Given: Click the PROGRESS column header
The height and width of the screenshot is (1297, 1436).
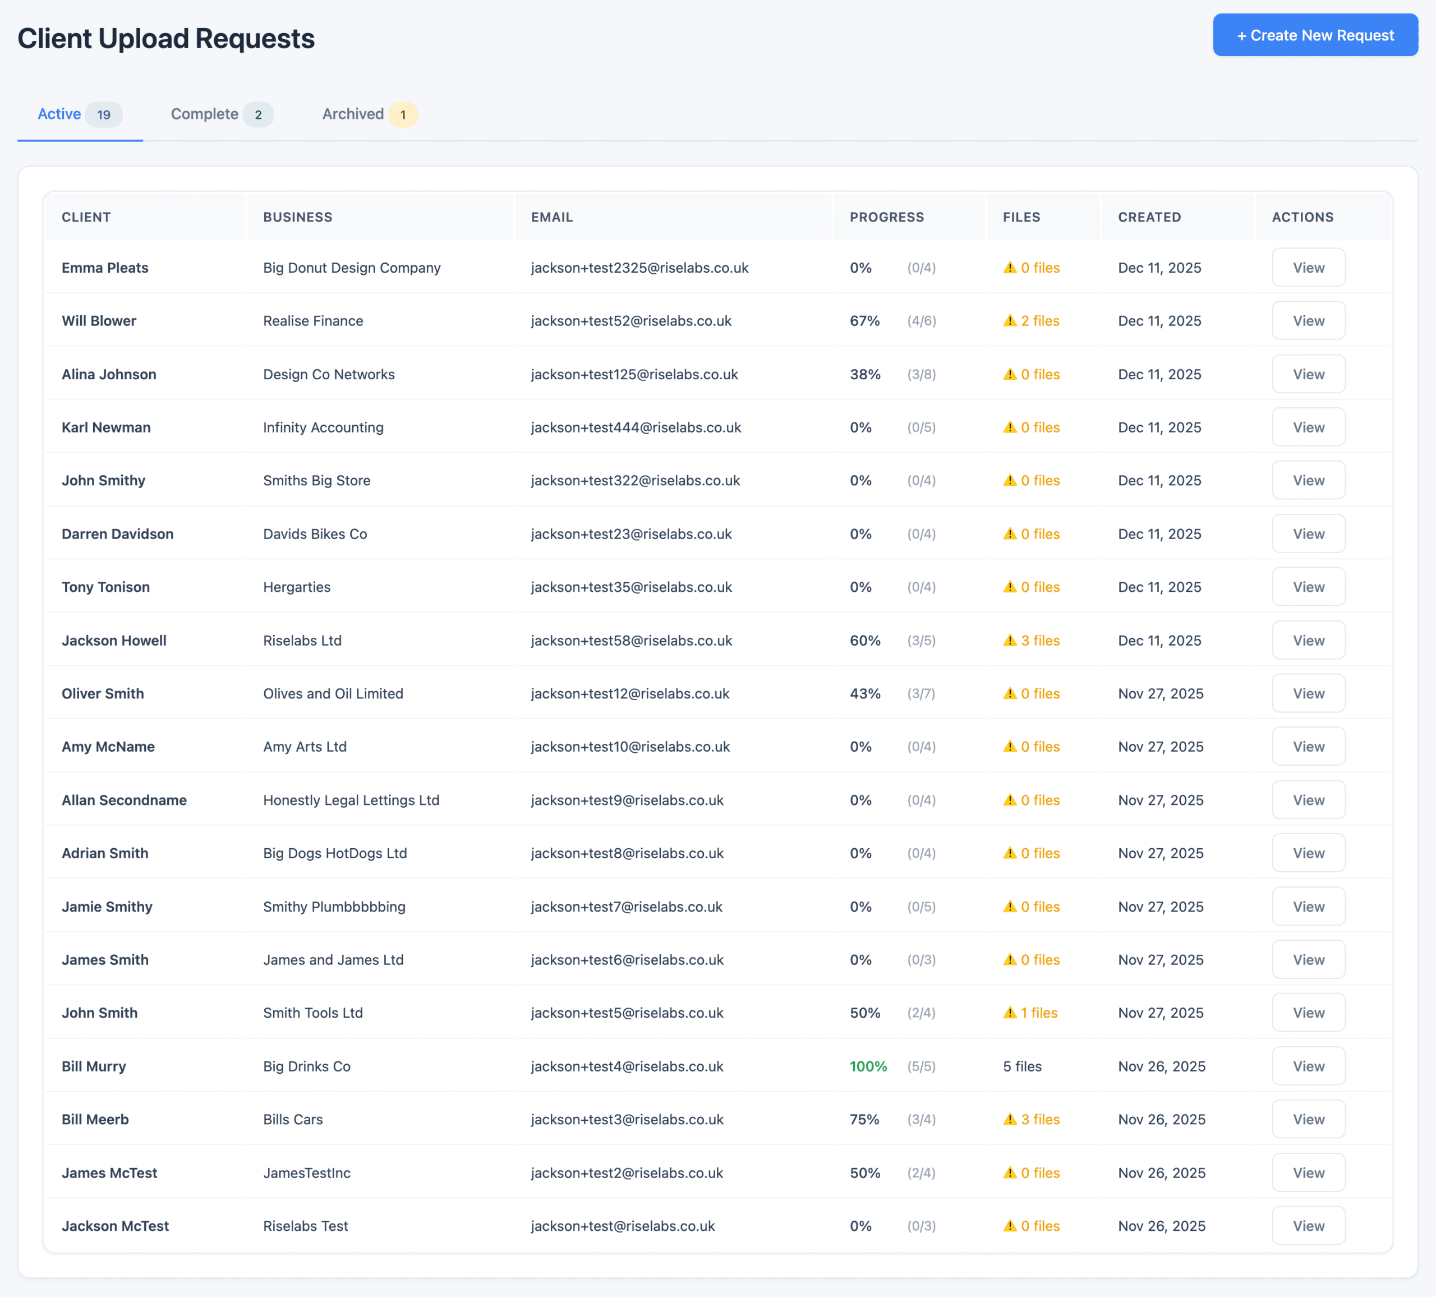Looking at the screenshot, I should pos(886,217).
